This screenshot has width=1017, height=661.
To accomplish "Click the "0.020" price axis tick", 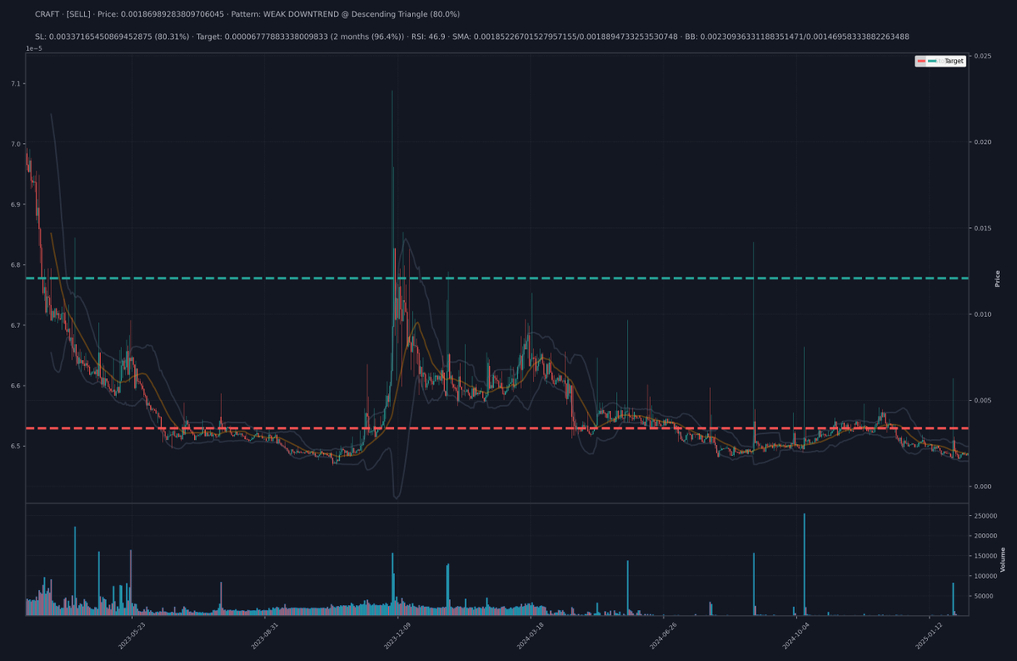I will coord(982,142).
